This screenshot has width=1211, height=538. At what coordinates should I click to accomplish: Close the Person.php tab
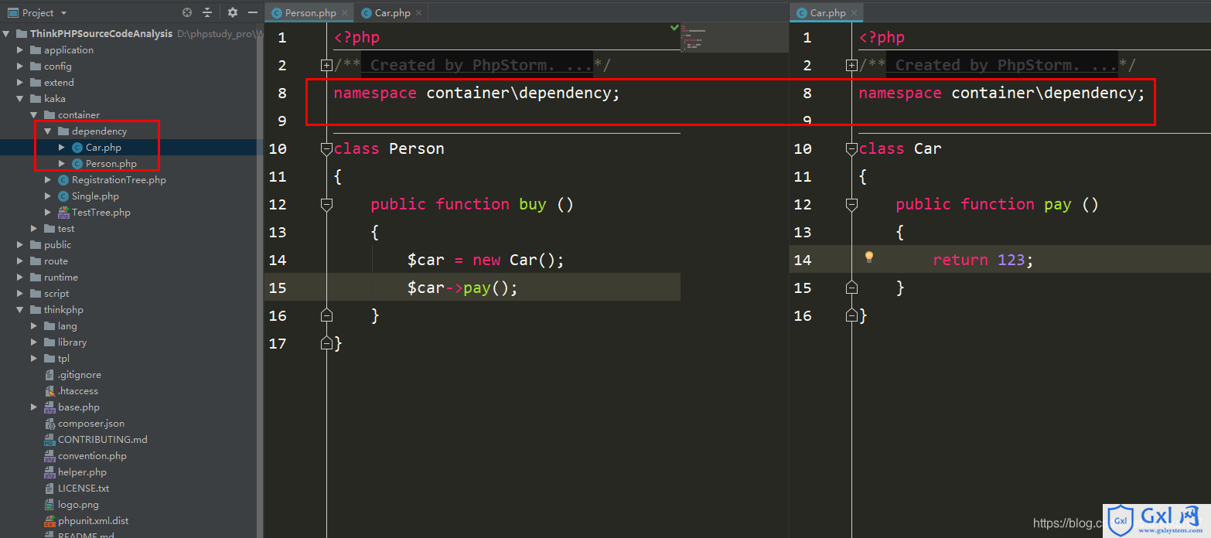click(x=344, y=13)
